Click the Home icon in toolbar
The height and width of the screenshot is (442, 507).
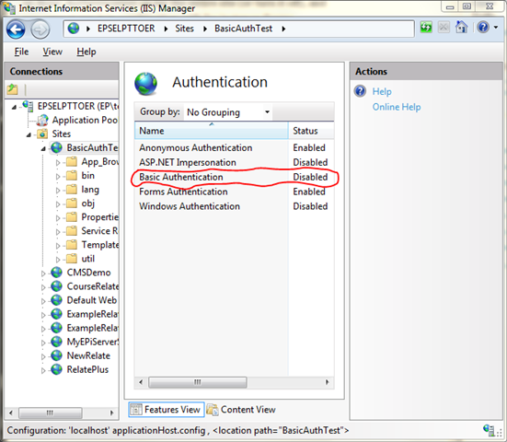(461, 28)
